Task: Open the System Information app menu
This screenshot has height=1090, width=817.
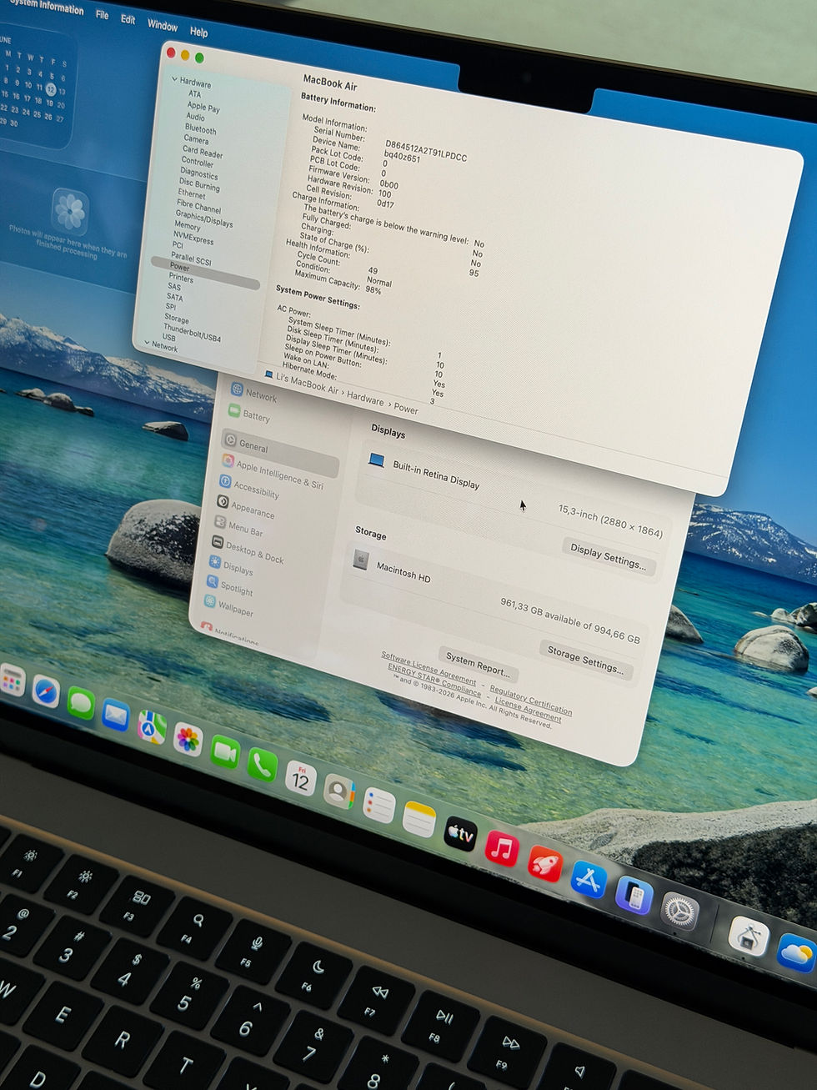Action: [47, 7]
